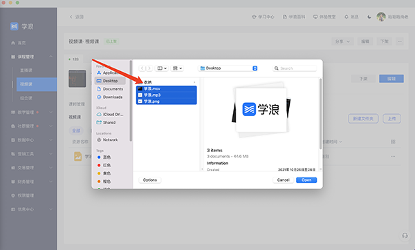The height and width of the screenshot is (250, 415).
Task: Filter by the blue tag
Action: (104, 157)
